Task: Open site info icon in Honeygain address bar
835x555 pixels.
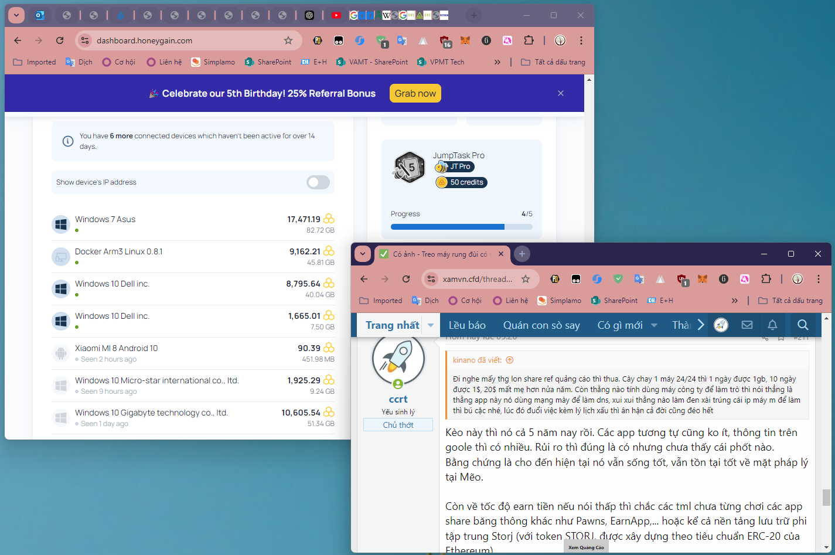Action: [85, 40]
